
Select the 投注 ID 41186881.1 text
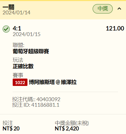[36, 105]
